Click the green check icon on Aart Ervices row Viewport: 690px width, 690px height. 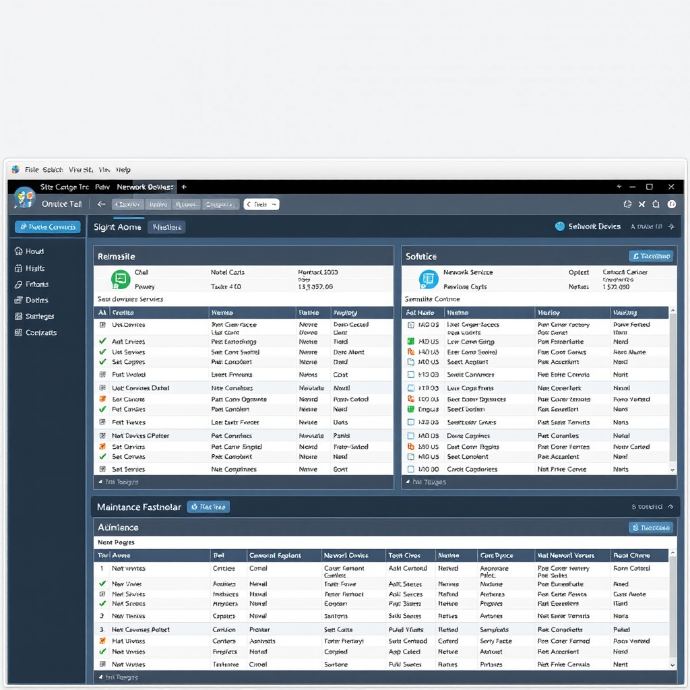click(102, 341)
